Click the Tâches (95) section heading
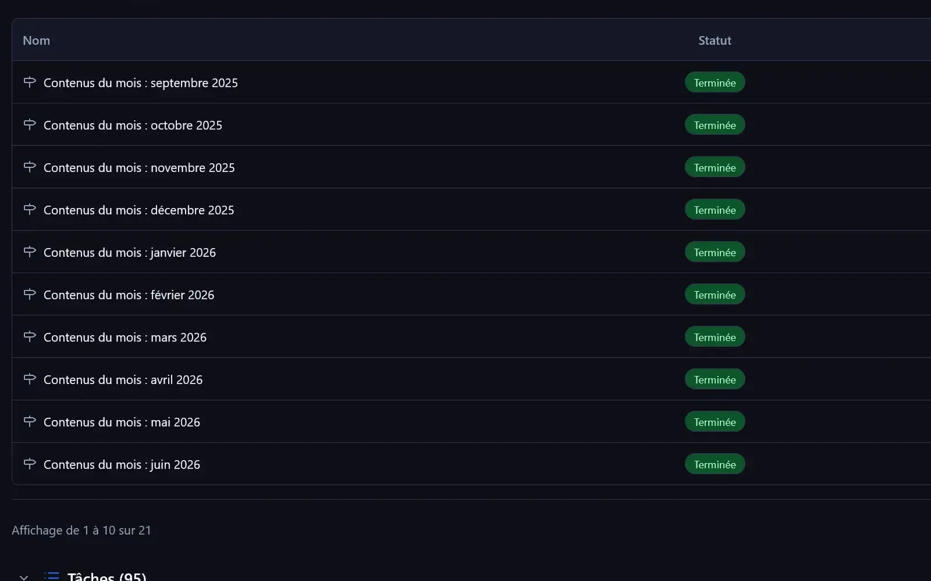 (x=107, y=576)
